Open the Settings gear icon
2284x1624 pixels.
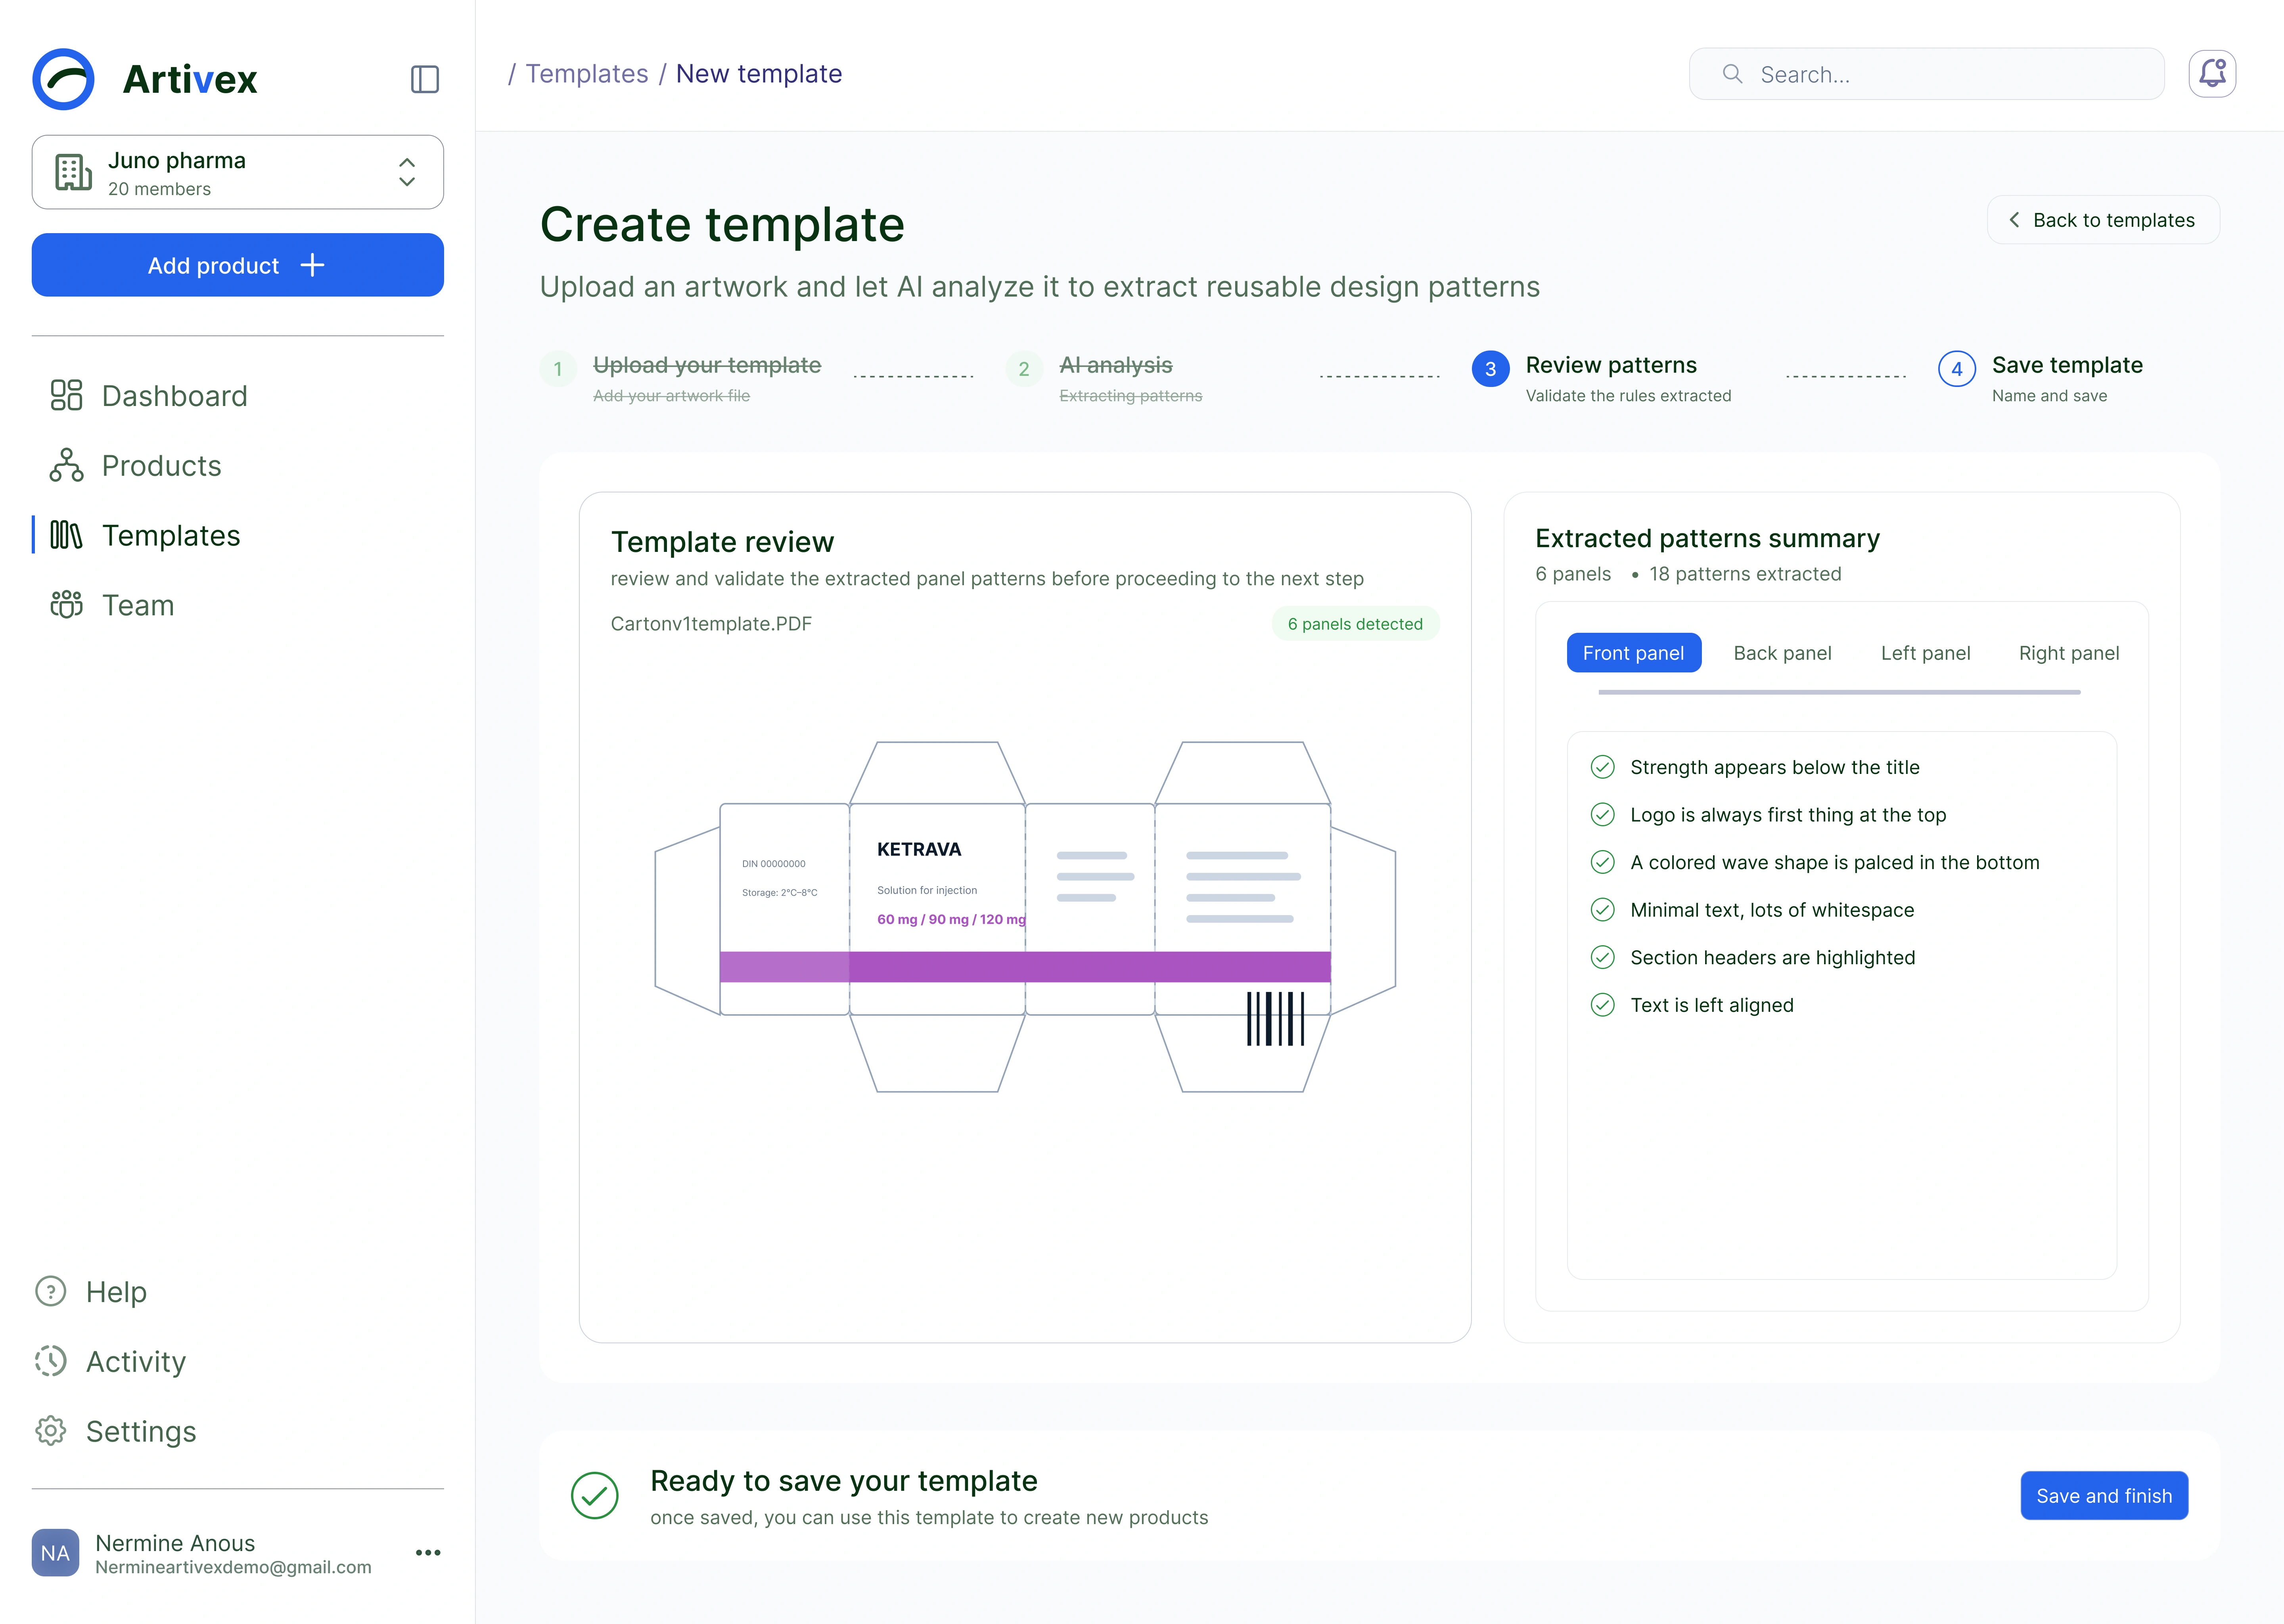pyautogui.click(x=50, y=1431)
